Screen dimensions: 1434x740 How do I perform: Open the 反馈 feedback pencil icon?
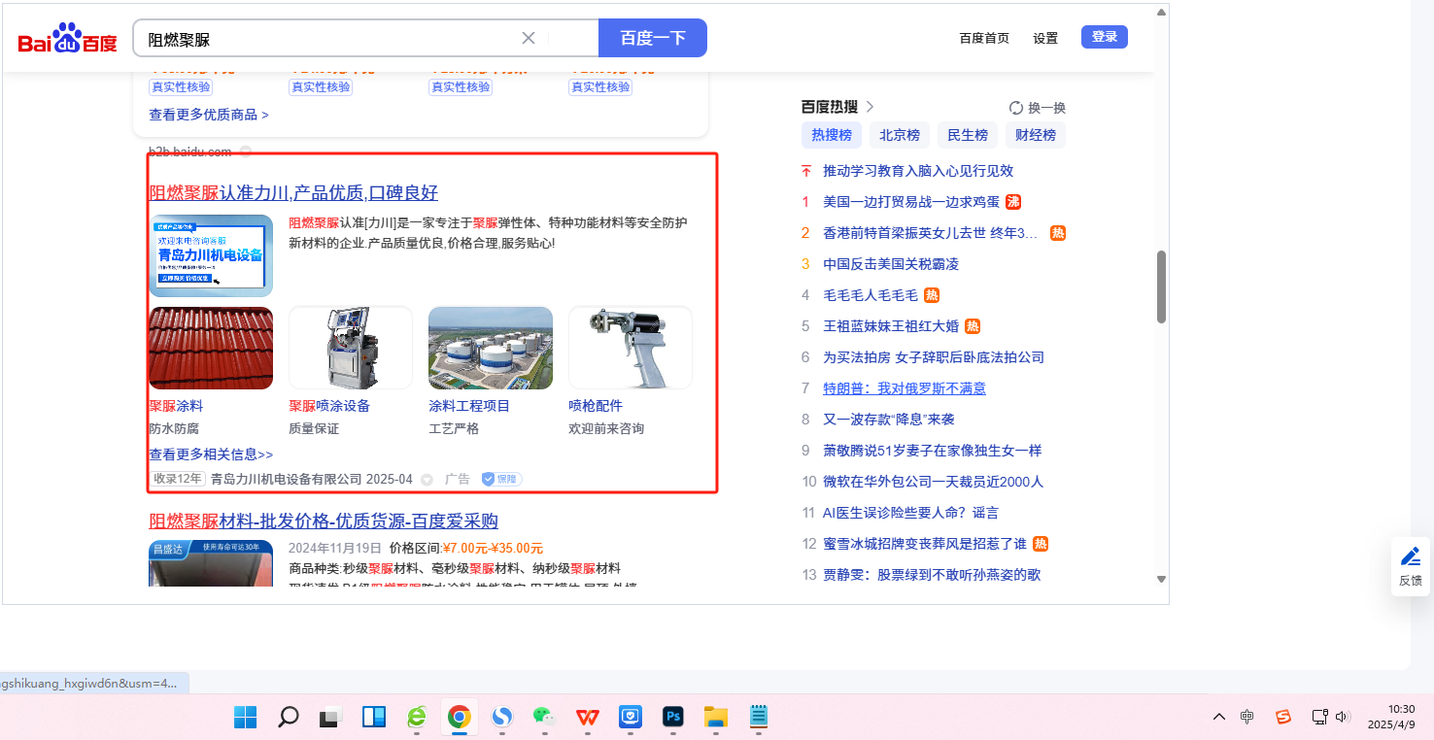coord(1411,556)
